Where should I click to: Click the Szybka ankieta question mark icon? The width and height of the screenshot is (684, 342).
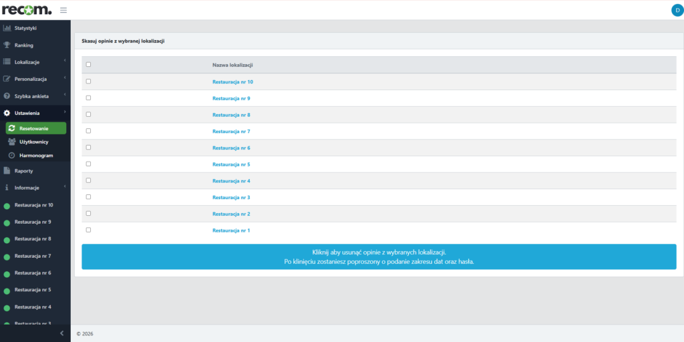7,96
